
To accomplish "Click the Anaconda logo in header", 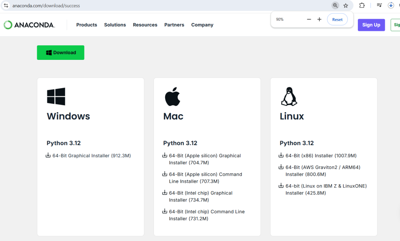I will (x=29, y=25).
